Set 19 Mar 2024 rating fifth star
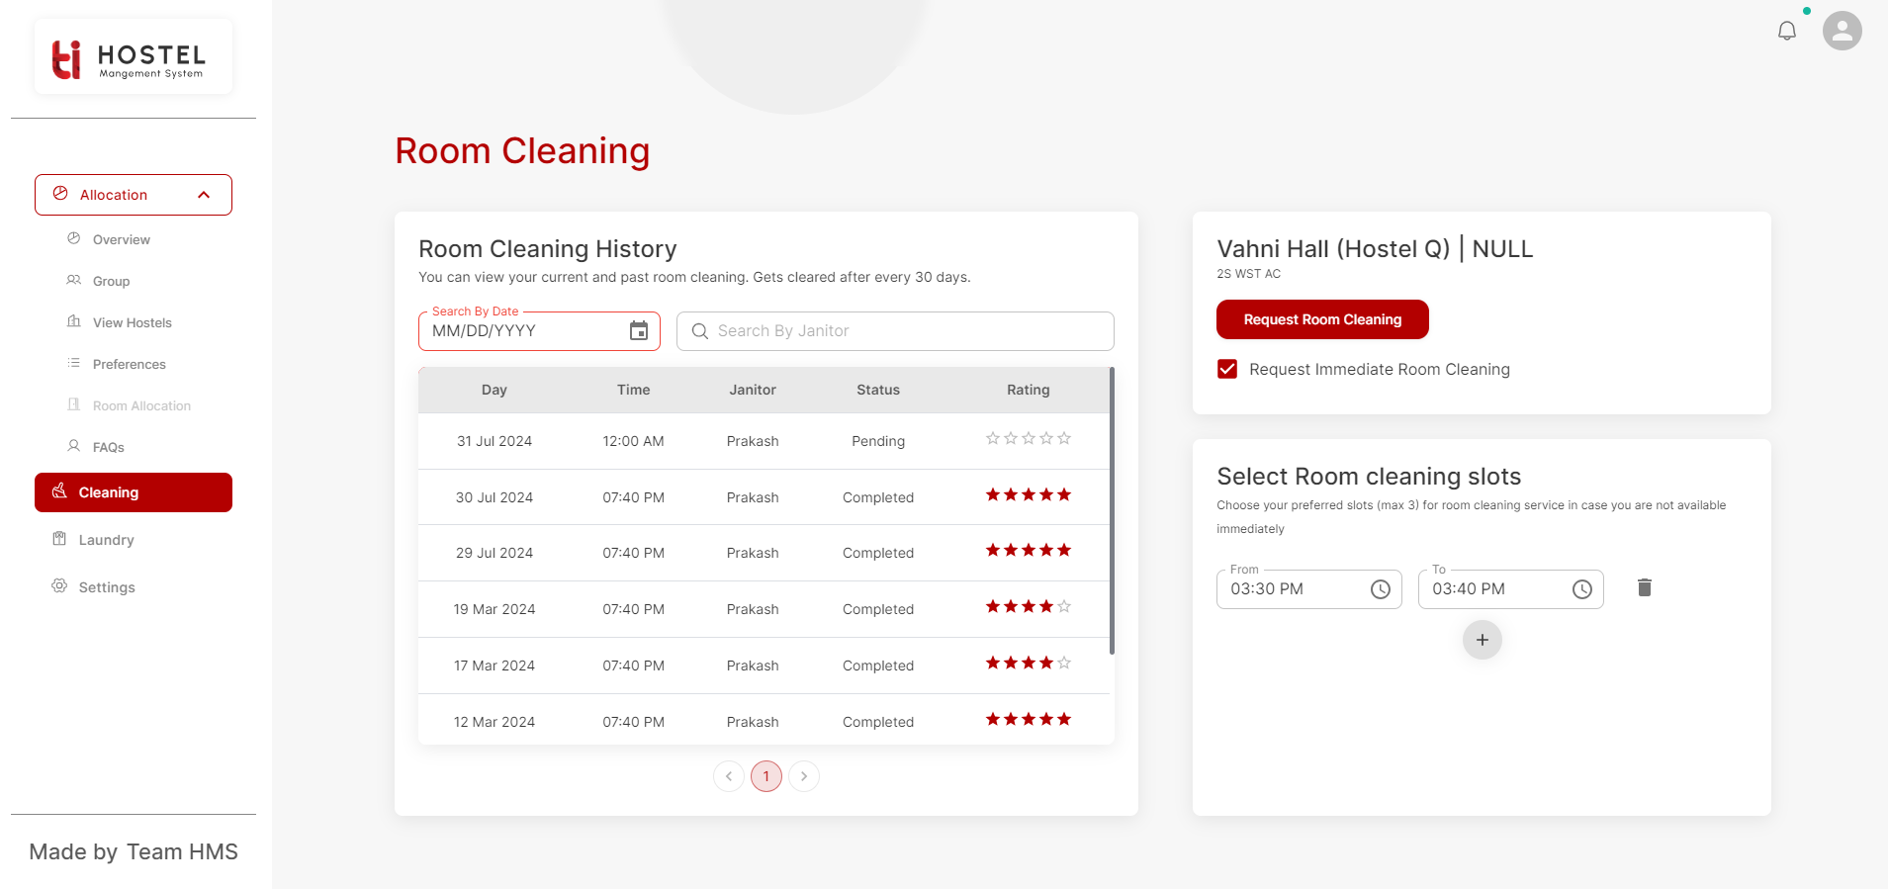 [1064, 606]
